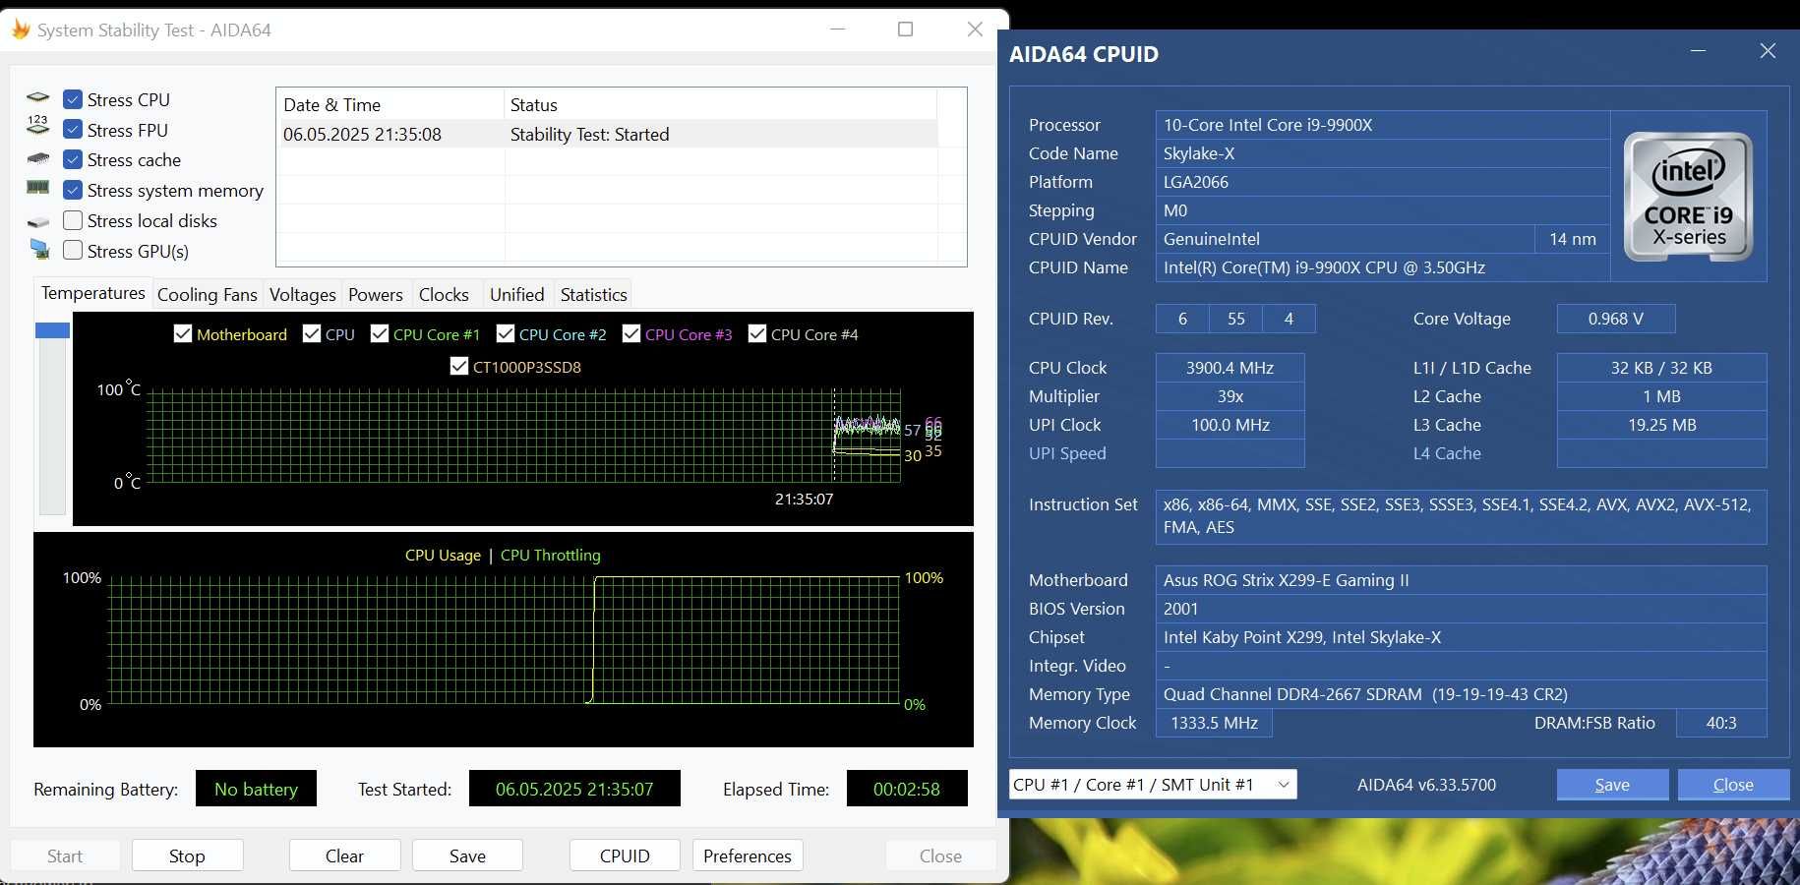The width and height of the screenshot is (1800, 885).
Task: Minimize the AIDA64 CPUID window
Action: (1698, 51)
